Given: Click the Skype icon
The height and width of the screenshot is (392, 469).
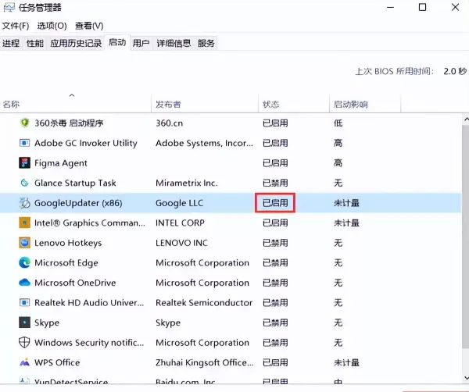Looking at the screenshot, I should pos(24,323).
